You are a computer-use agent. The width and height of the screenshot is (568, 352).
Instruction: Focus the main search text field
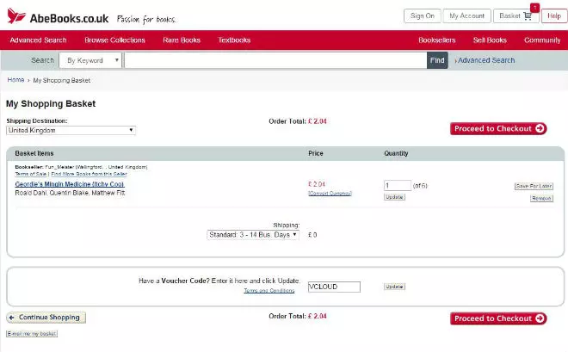point(275,60)
